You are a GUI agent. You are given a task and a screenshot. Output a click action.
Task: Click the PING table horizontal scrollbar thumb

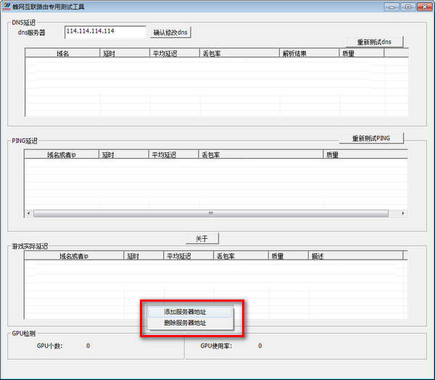(210, 213)
